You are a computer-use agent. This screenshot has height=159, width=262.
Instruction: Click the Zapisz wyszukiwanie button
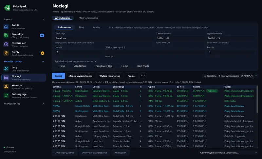click(x=81, y=76)
